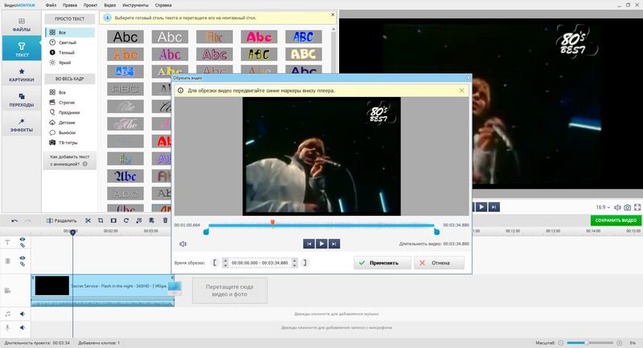The width and height of the screenshot is (643, 348).
Task: Open the Картинки sidebar tab
Action: (22, 75)
